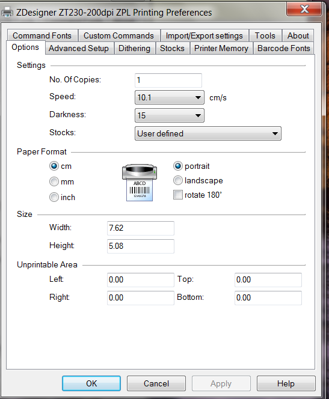Focus the Left unprintable area field

pyautogui.click(x=141, y=280)
